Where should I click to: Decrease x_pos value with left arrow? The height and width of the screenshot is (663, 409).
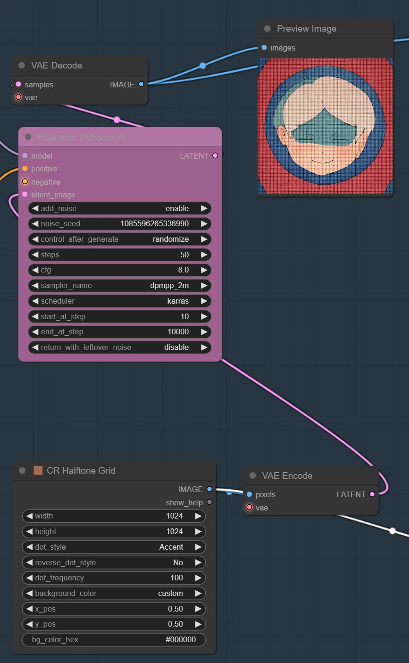pos(29,609)
